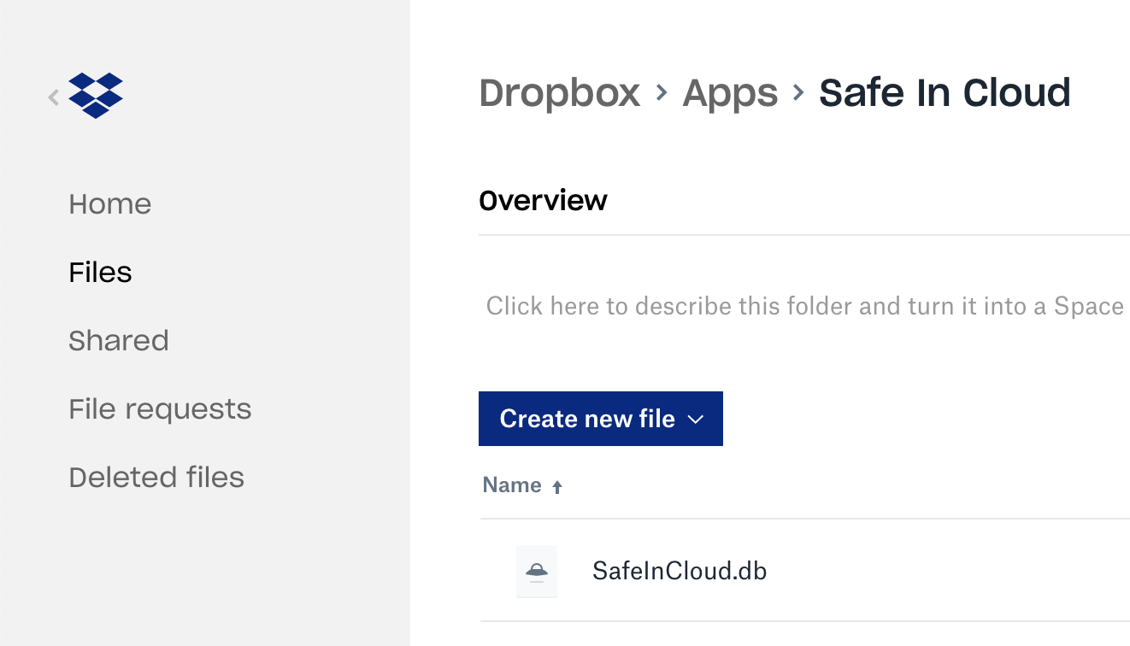View Deleted files
This screenshot has width=1130, height=646.
[156, 478]
